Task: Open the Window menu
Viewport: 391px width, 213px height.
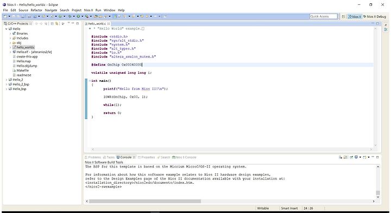Action: 109,10
